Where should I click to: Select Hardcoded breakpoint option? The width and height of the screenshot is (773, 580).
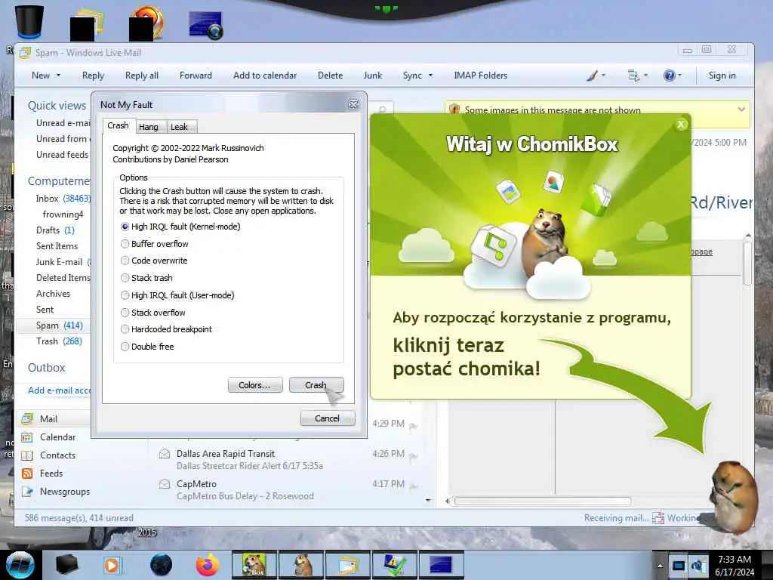125,329
